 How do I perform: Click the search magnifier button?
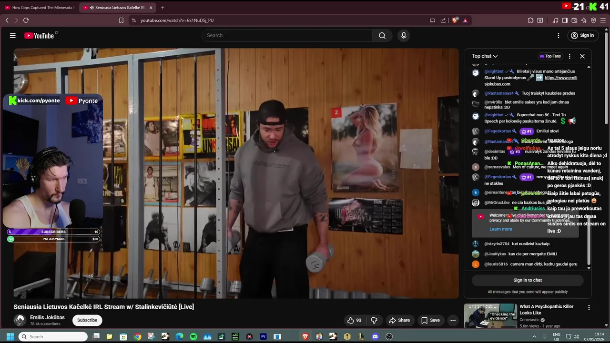pos(382,35)
